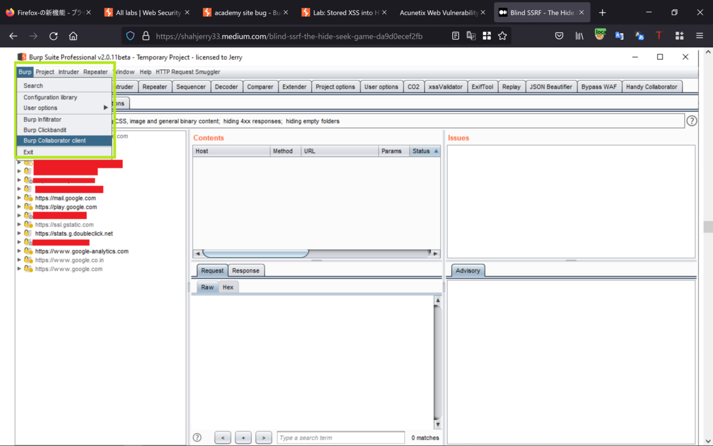Click the page scrollbar thumb at right edge
This screenshot has height=446, width=713.
(707, 227)
